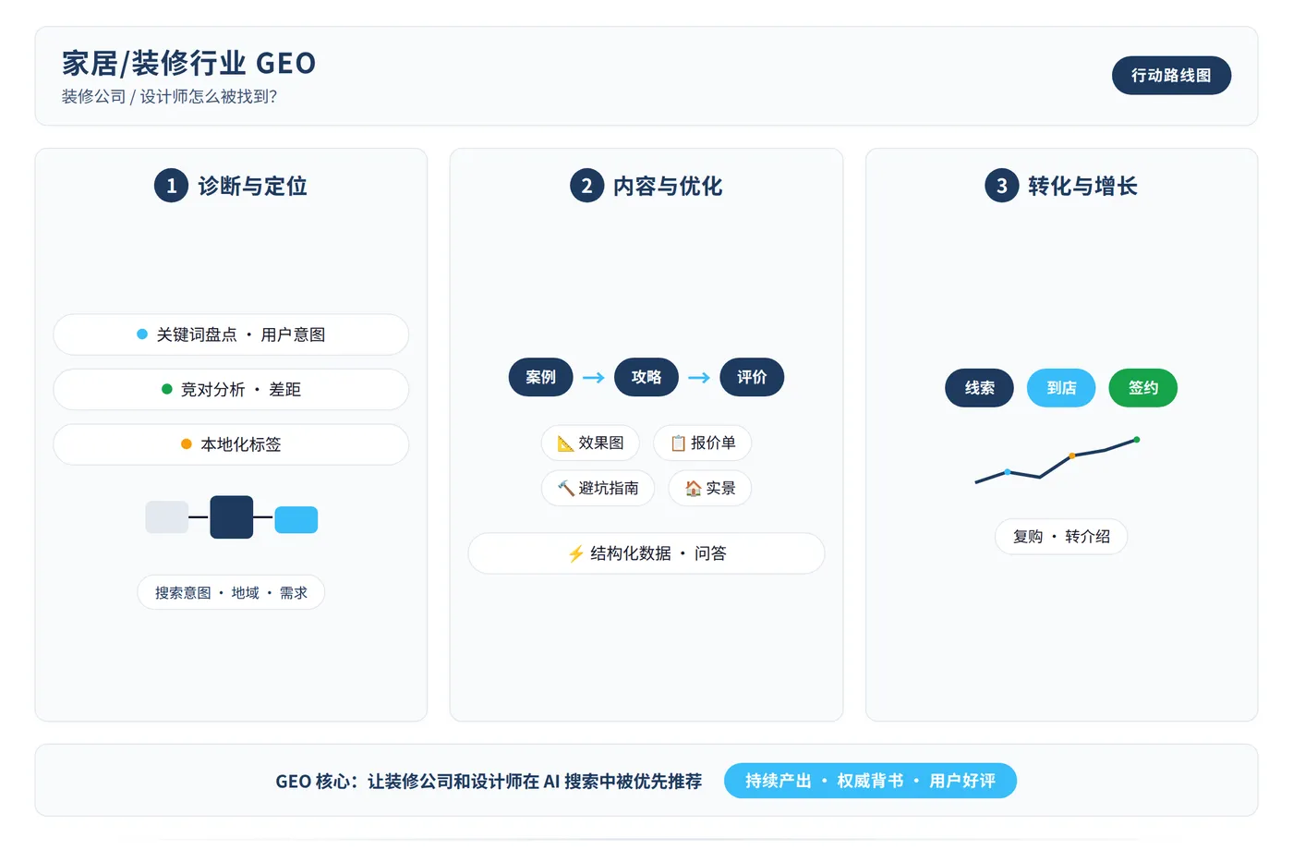The height and width of the screenshot is (862, 1293).
Task: Select the number 2 step badge
Action: [x=586, y=186]
